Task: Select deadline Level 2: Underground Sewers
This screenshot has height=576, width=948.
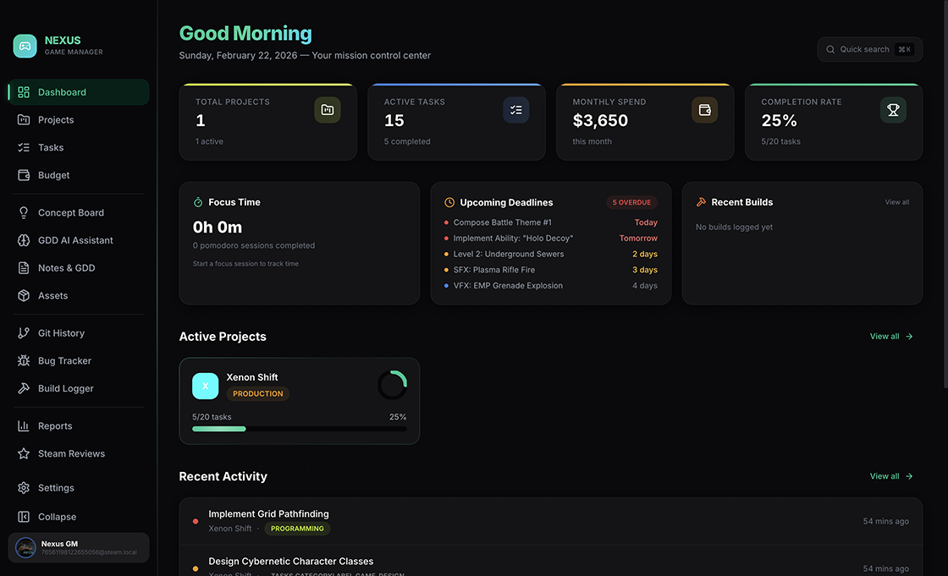Action: click(551, 254)
